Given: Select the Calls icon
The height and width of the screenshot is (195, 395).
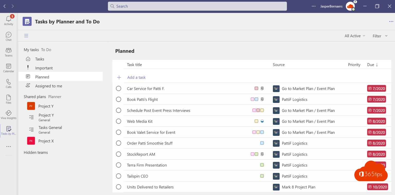Looking at the screenshot, I should 8,83.
